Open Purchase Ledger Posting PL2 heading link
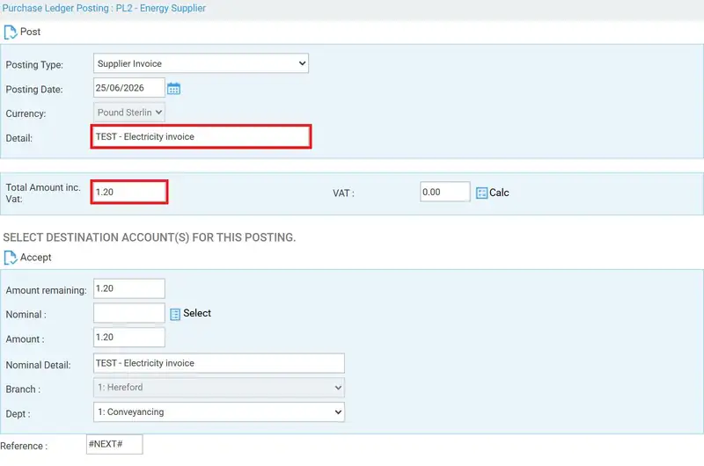704x466 pixels. pyautogui.click(x=104, y=8)
